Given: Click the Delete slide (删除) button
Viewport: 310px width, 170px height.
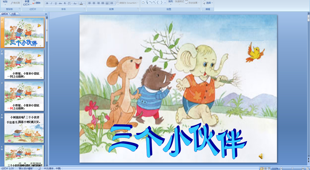Looking at the screenshot, I should (x=37, y=3).
